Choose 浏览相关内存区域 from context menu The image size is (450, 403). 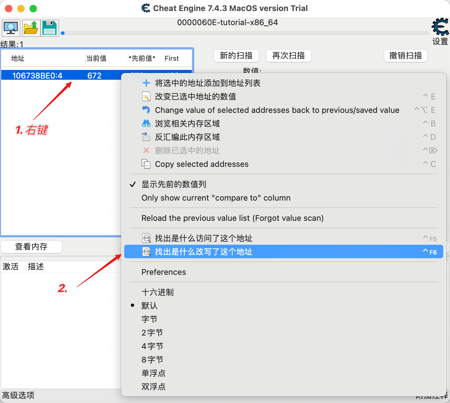283,123
